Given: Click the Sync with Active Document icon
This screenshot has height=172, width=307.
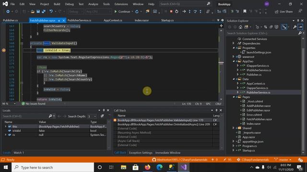Looking at the screenshot, I should [x=265, y=27].
